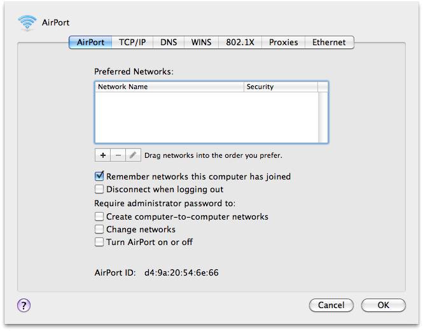
Task: Click the AirPort title text beside icon
Action: [x=55, y=23]
